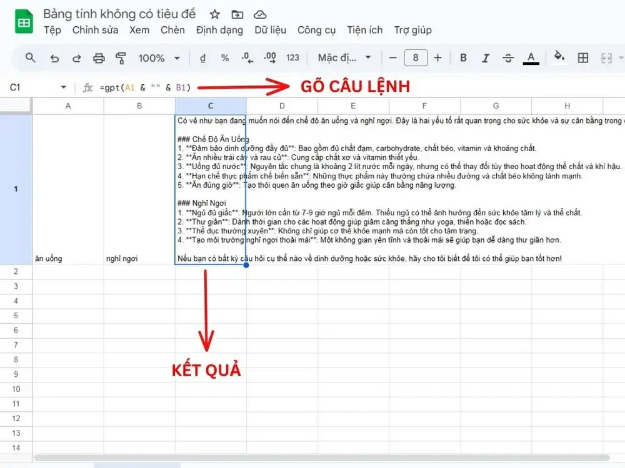Open the Định dạng menu

click(x=219, y=30)
